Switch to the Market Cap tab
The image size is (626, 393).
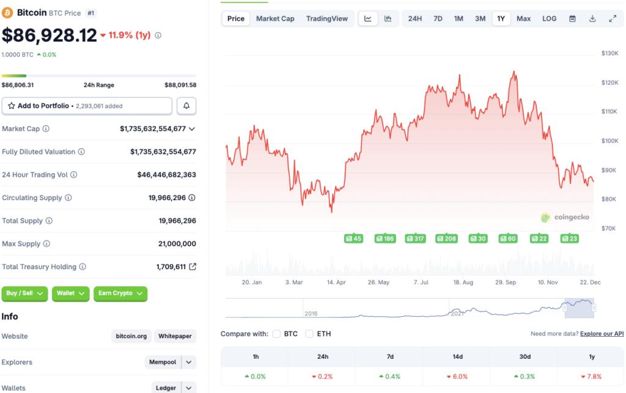275,19
